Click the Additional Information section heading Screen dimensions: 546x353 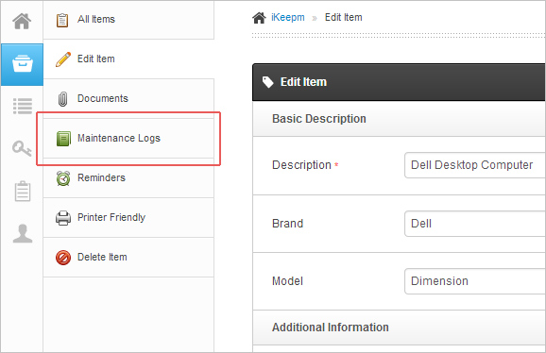pos(330,328)
